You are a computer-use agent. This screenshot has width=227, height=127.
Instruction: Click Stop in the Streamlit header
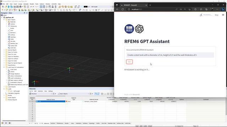216,15
